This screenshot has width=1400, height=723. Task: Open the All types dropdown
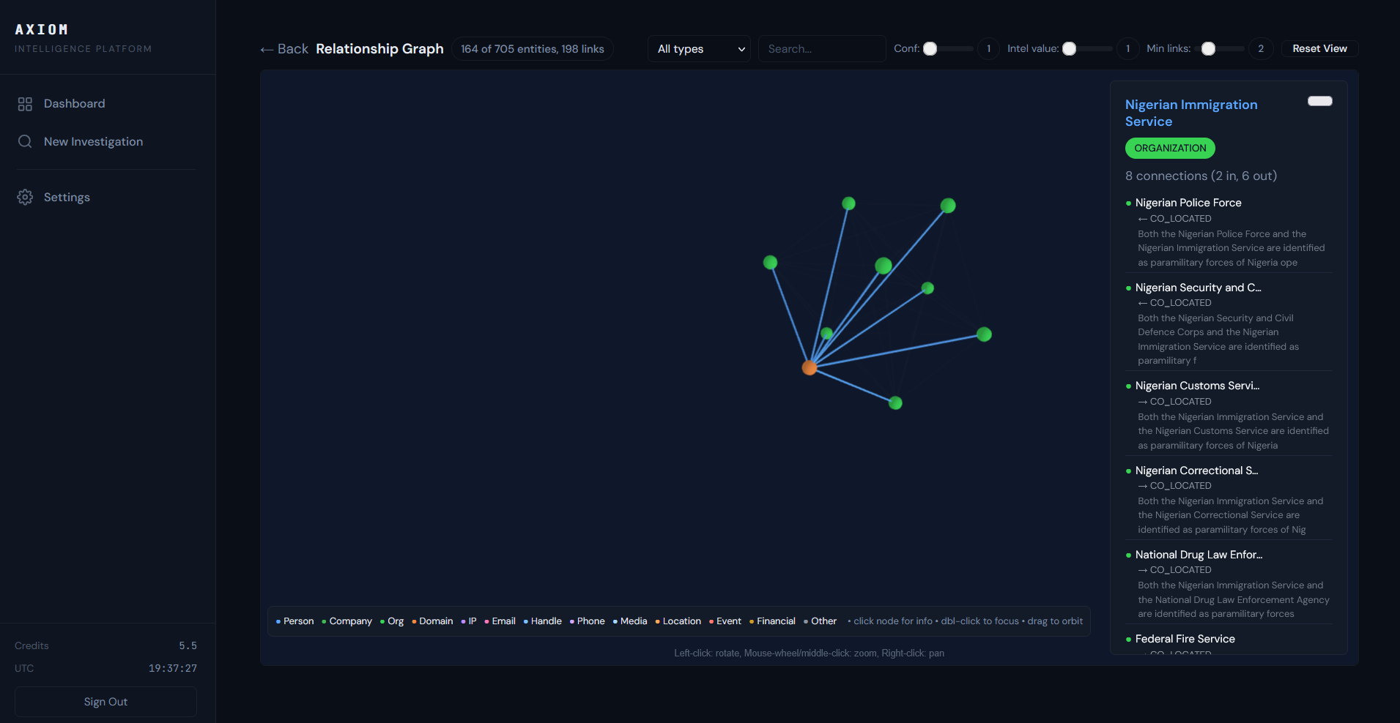tap(698, 48)
